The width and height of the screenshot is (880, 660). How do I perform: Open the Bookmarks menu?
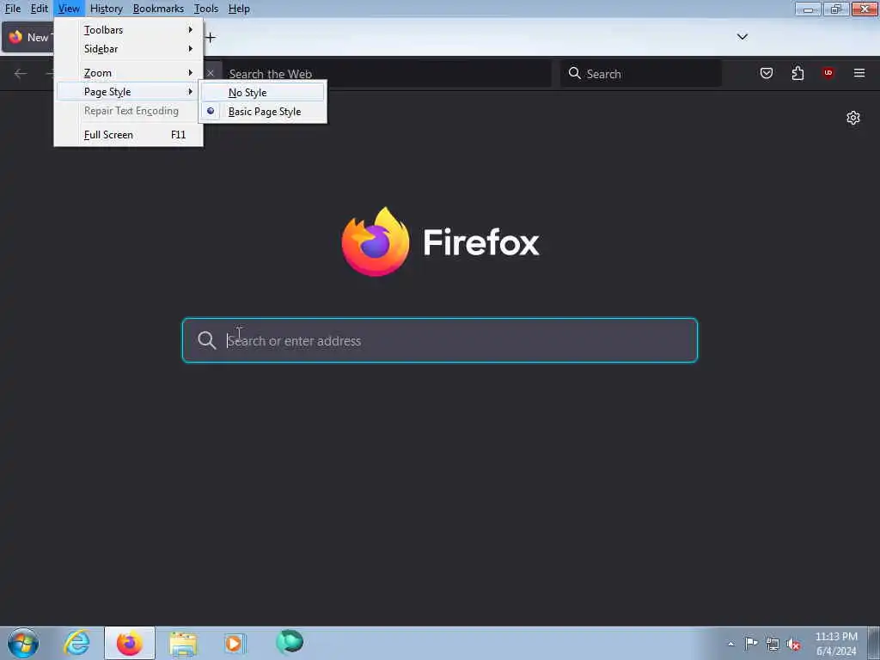pyautogui.click(x=158, y=9)
